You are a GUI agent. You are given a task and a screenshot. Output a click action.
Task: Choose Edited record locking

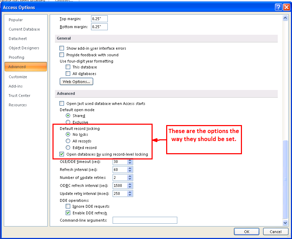coord(68,148)
